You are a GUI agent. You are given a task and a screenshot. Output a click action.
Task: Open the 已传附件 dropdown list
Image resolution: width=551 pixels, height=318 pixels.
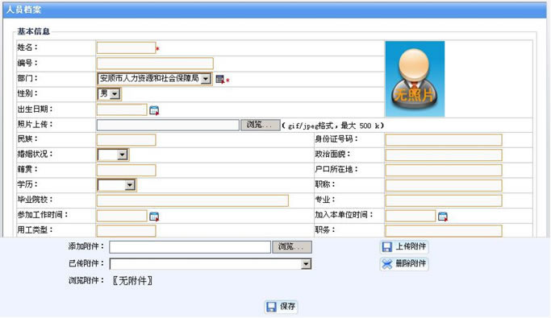(306, 264)
